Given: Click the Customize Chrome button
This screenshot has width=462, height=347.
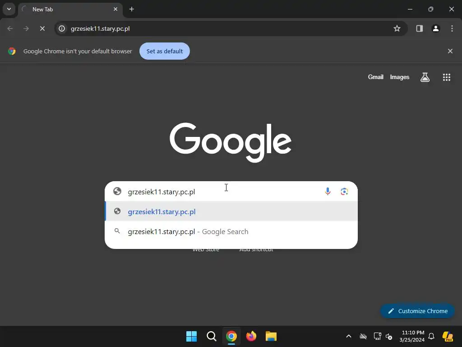Looking at the screenshot, I should pyautogui.click(x=417, y=311).
